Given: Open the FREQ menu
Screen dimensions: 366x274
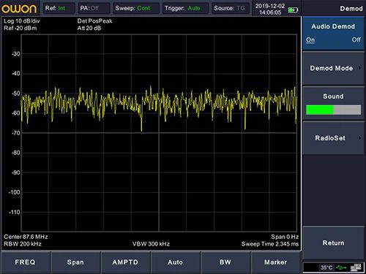Looking at the screenshot, I should click(25, 262).
